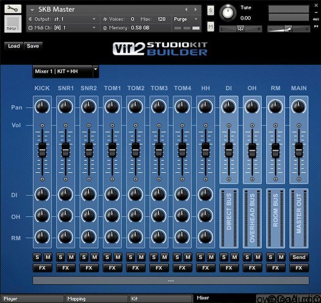Viewport: 321px width, 303px height.
Task: Click the HH RM send knob
Action: click(x=205, y=237)
